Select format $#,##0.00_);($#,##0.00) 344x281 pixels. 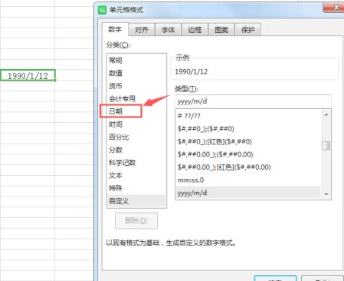coord(249,154)
